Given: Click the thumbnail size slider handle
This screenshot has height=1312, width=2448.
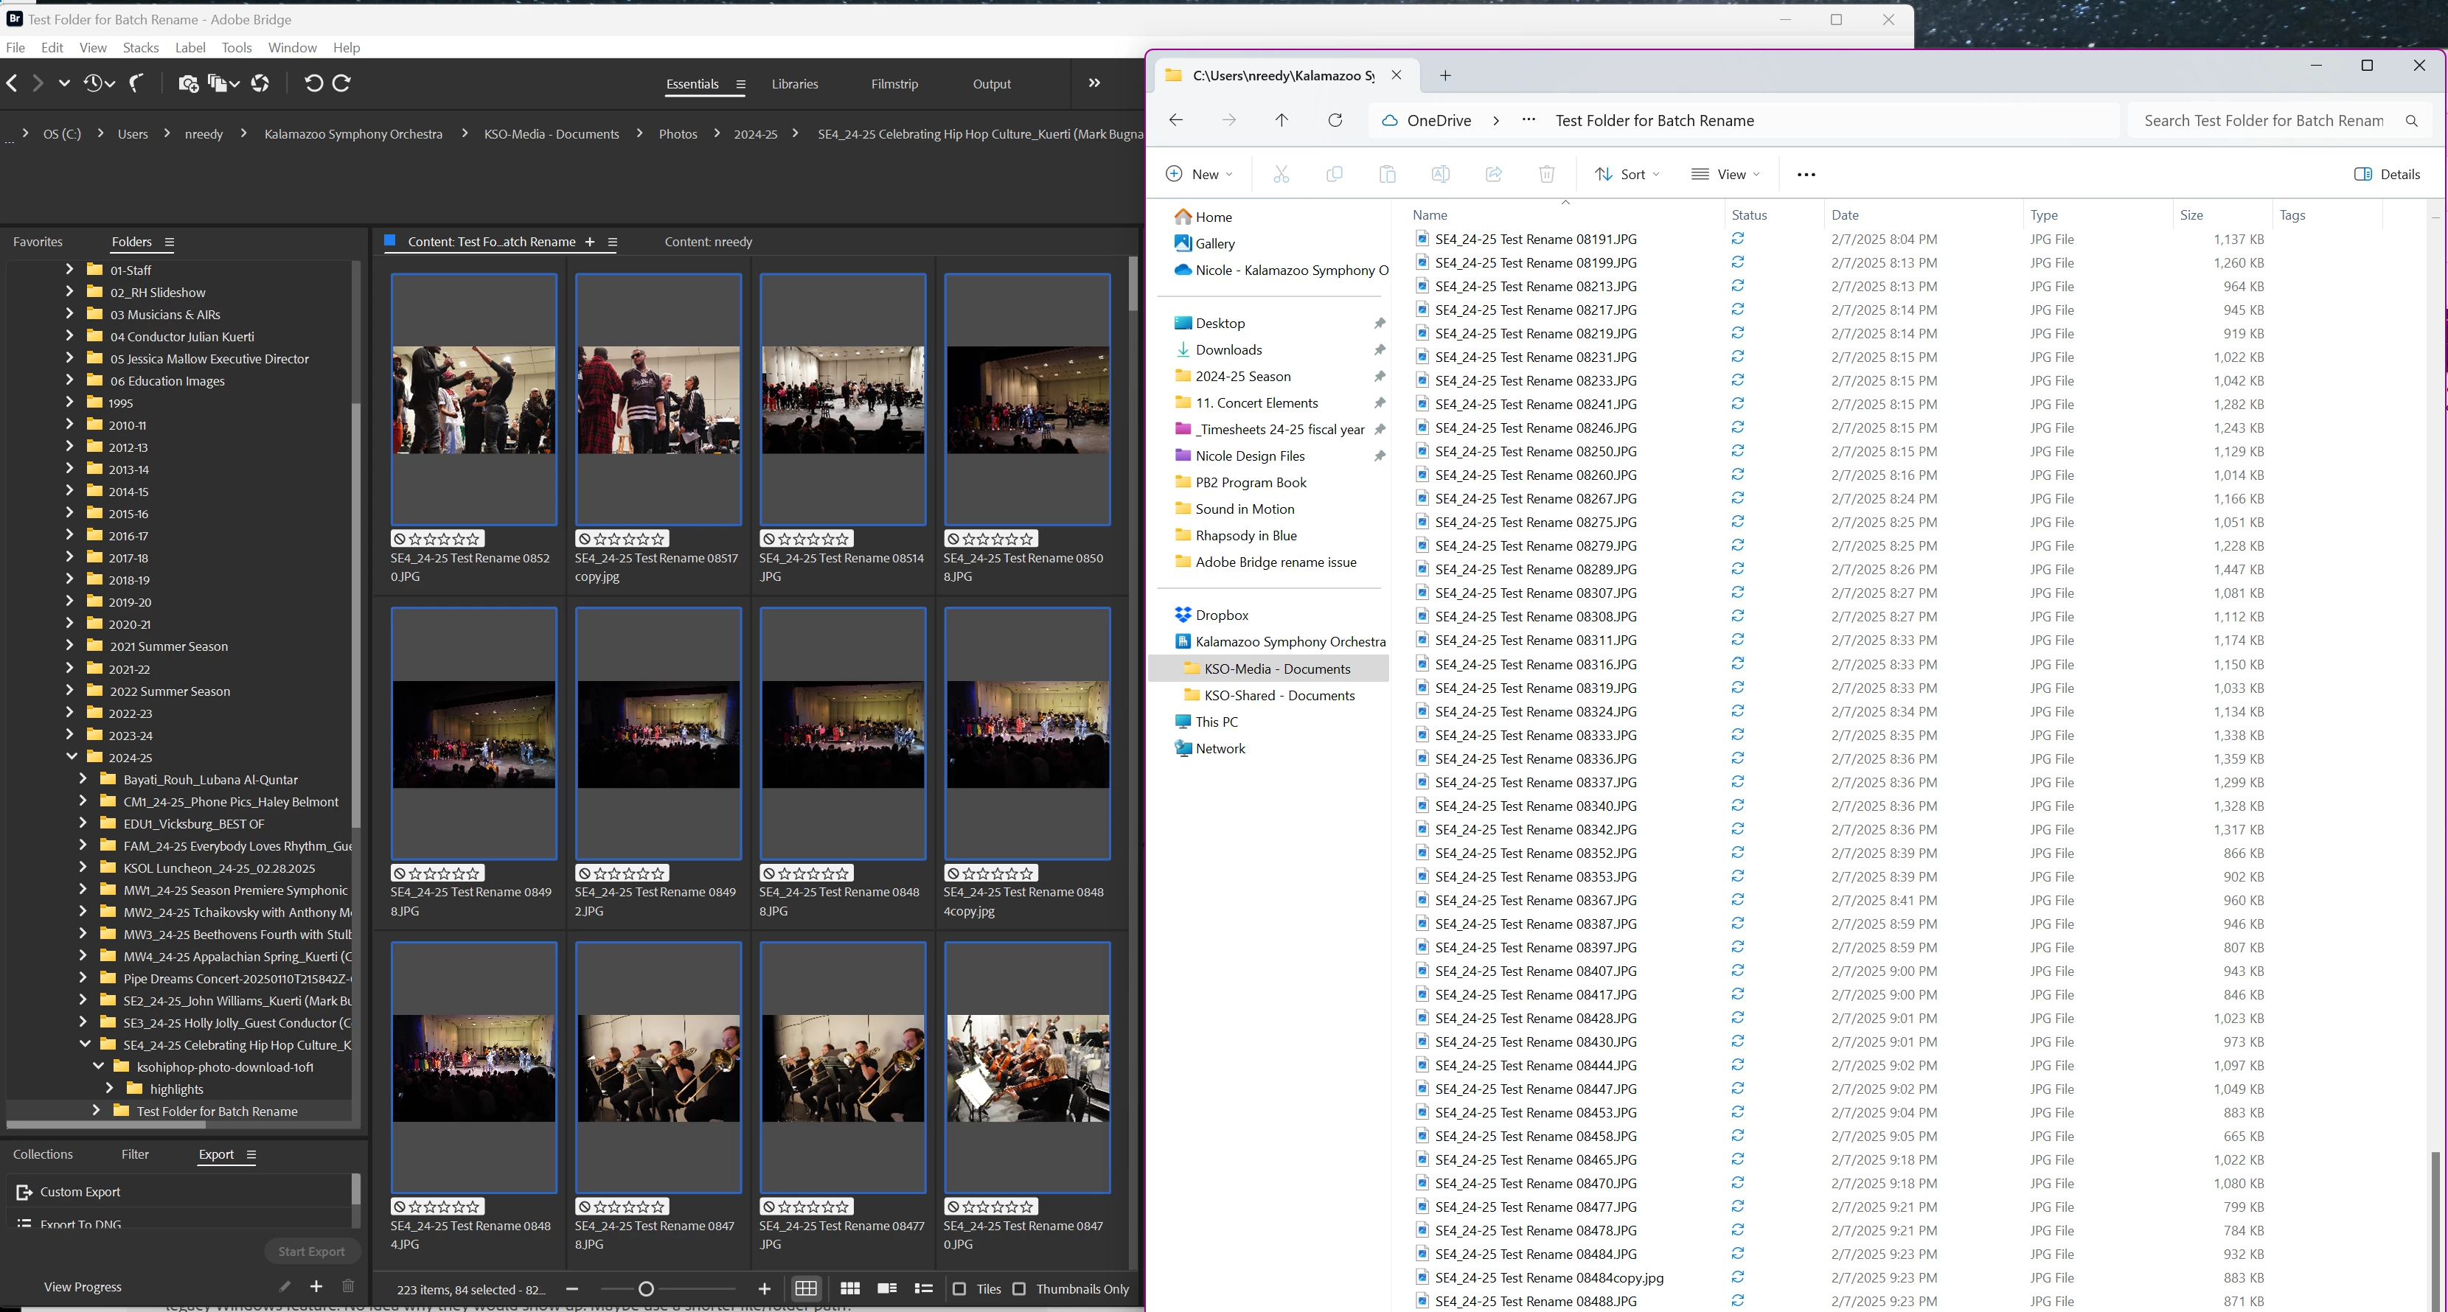Looking at the screenshot, I should pyautogui.click(x=646, y=1289).
